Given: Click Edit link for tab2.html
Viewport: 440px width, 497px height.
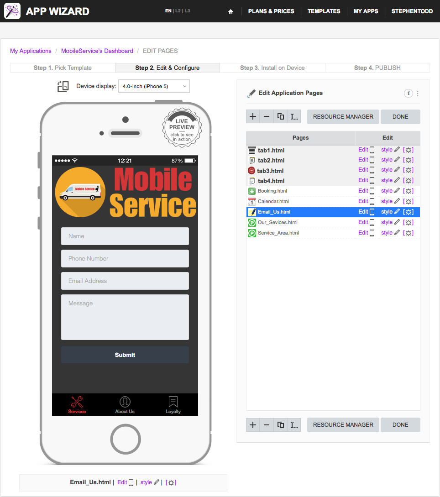Looking at the screenshot, I should tap(366, 160).
